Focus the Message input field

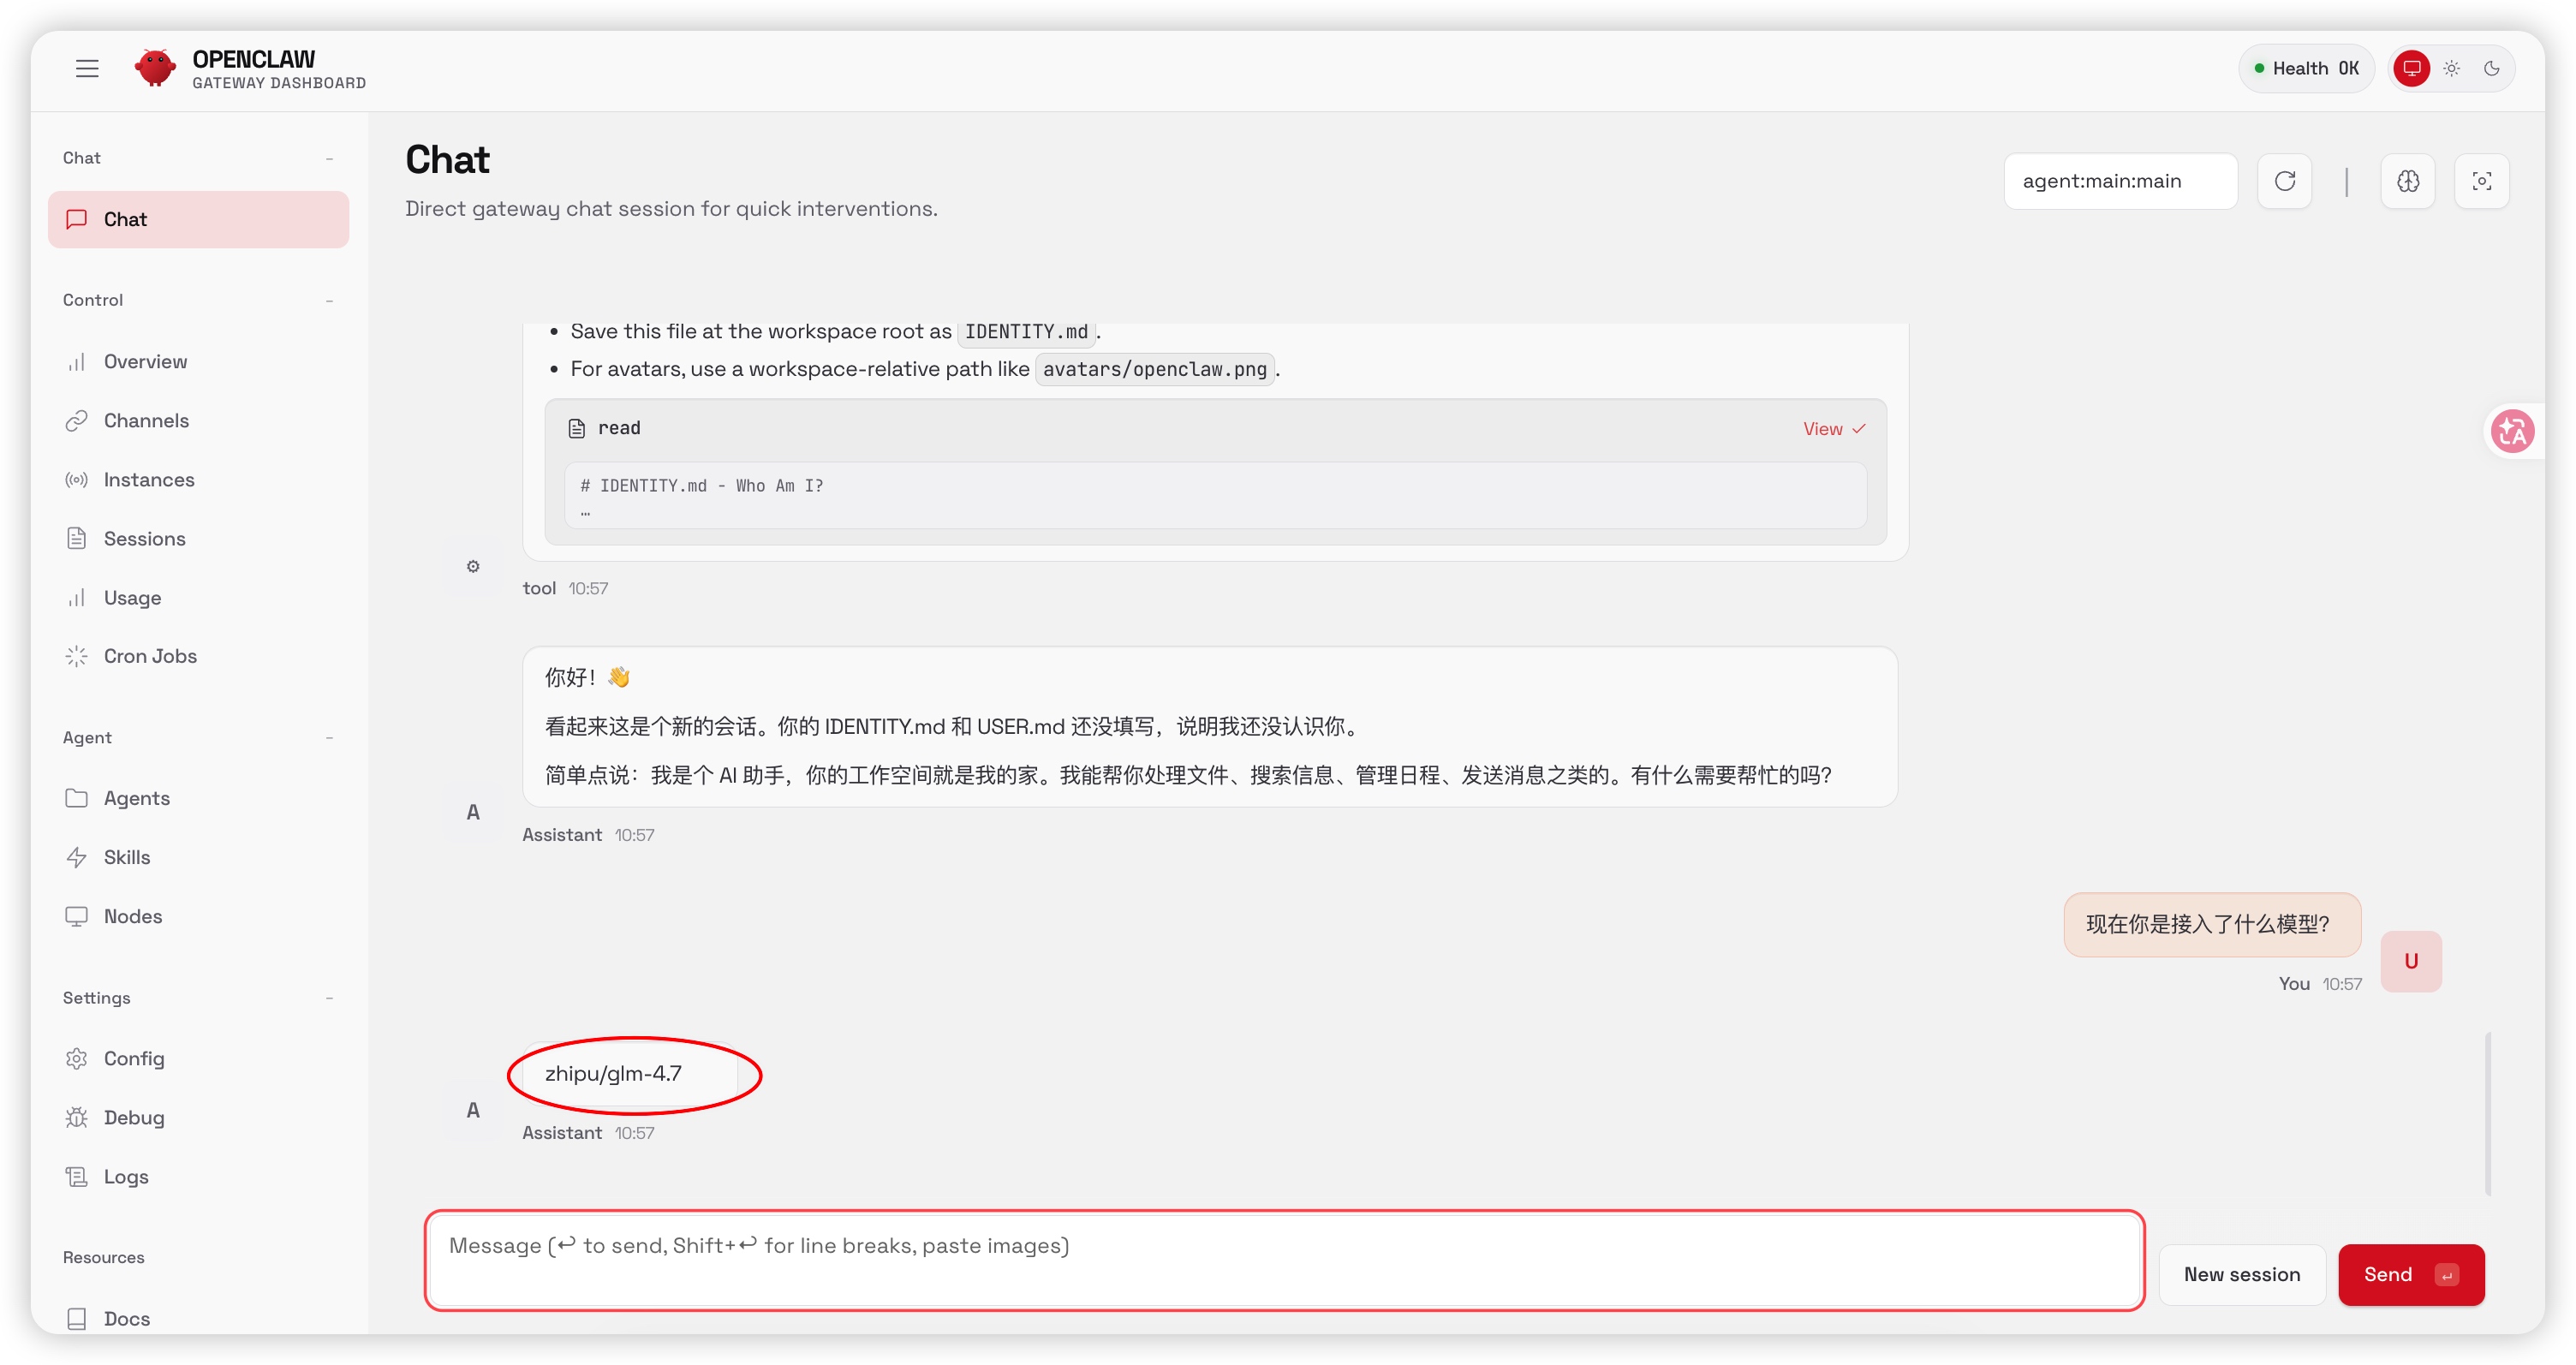pyautogui.click(x=1283, y=1260)
